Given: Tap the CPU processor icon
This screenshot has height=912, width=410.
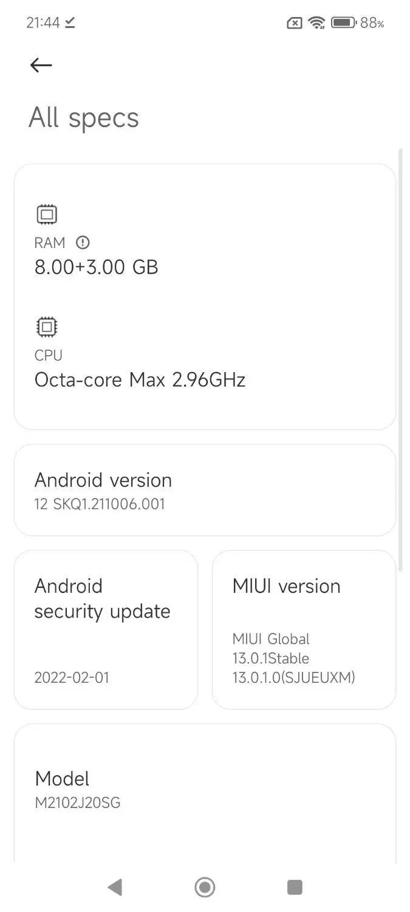Looking at the screenshot, I should pyautogui.click(x=46, y=326).
